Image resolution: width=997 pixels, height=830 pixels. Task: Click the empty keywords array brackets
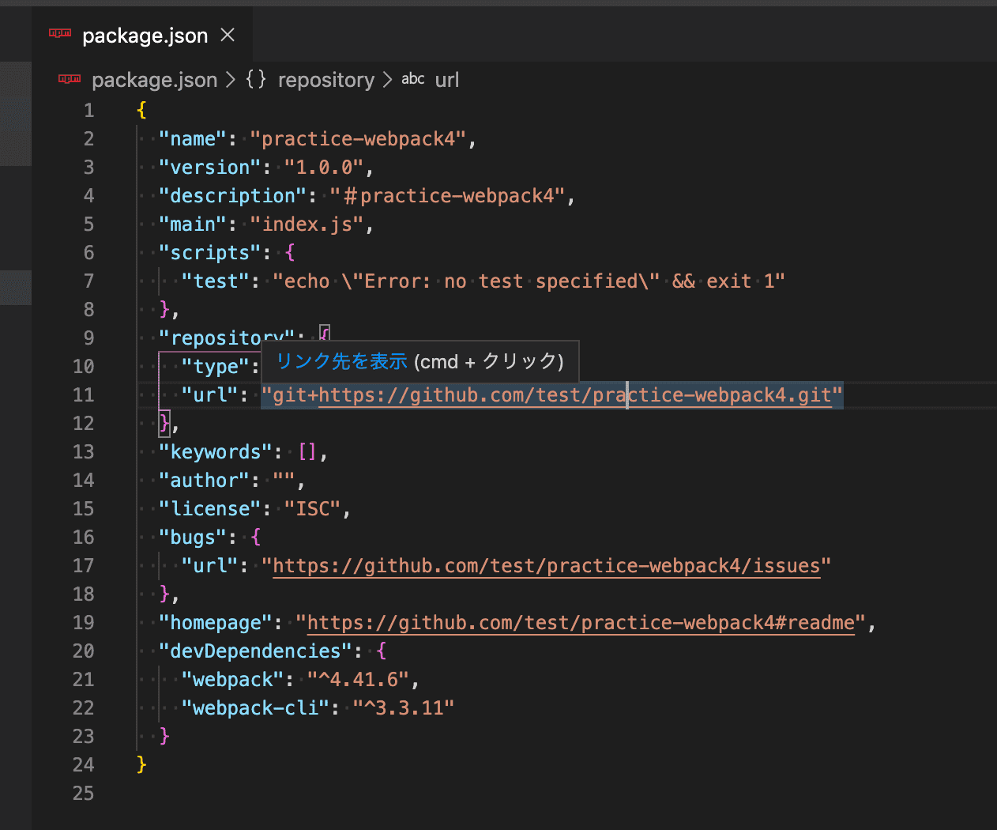click(x=307, y=451)
